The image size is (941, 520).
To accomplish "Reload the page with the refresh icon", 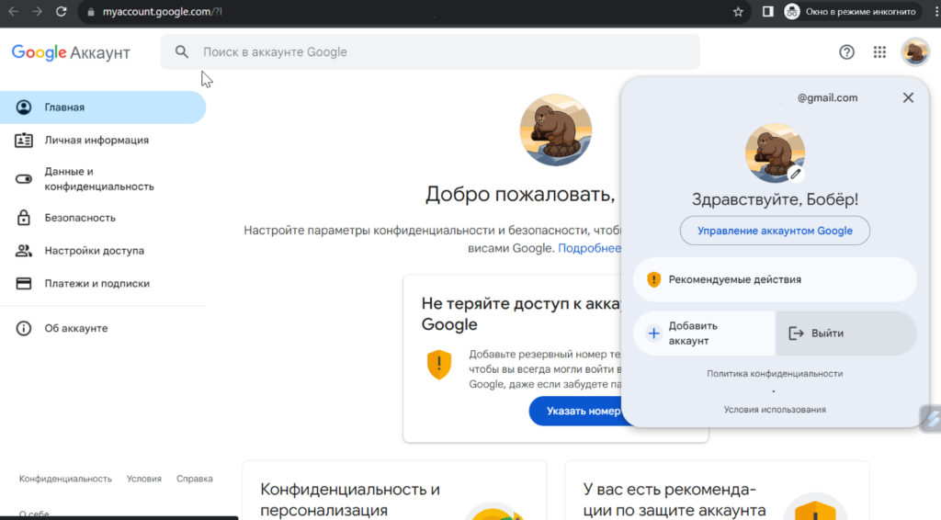I will click(62, 11).
